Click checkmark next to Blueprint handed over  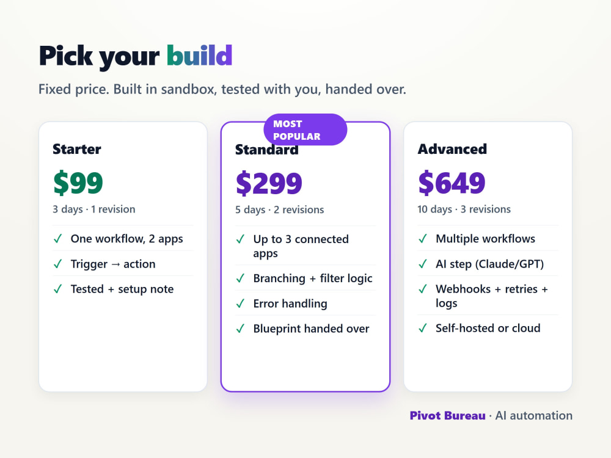[240, 329]
